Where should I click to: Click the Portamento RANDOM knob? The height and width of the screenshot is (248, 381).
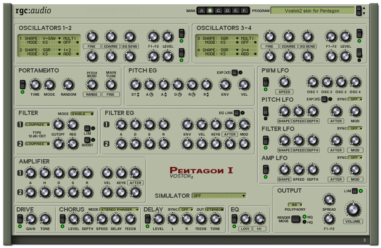click(x=68, y=85)
